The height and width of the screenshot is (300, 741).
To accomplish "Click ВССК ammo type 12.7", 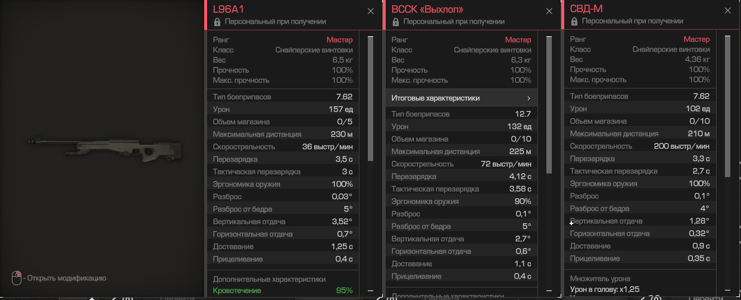I will [524, 114].
